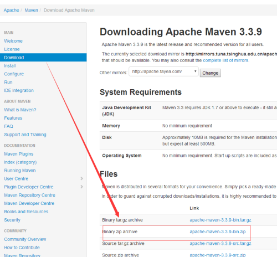Click the Downloading Apache Maven 3.3.9 heading
The height and width of the screenshot is (257, 277).
181,32
